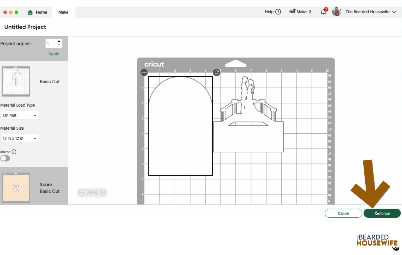This screenshot has height=255, width=402.
Task: Decrease project copies with down arrow
Action: point(59,45)
